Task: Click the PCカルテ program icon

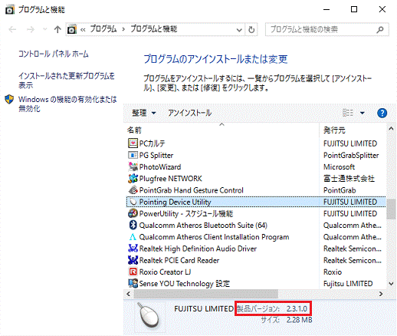Action: click(x=133, y=143)
